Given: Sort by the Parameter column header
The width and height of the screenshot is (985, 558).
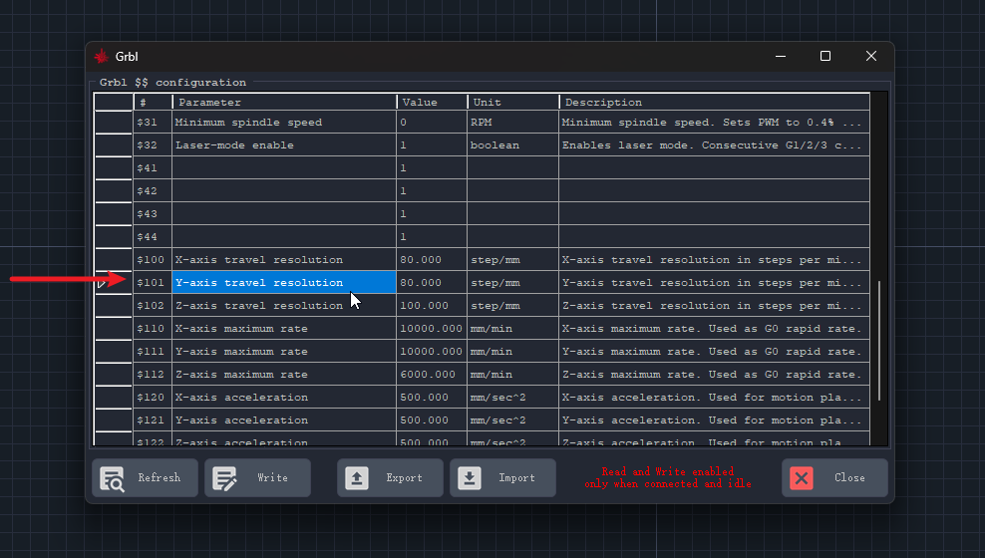Looking at the screenshot, I should click(x=284, y=102).
